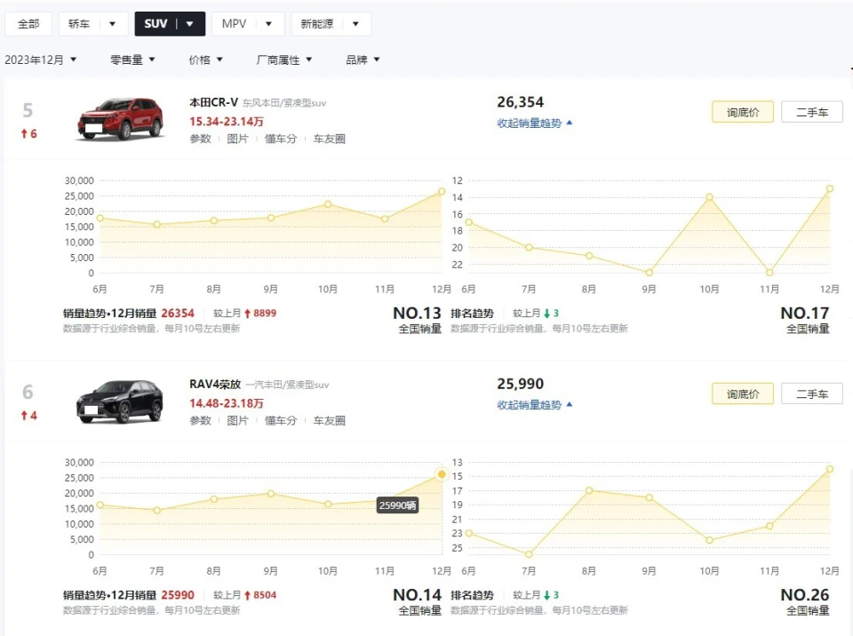853x636 pixels.
Task: Click the 10月 point on CR-V sales chart
Action: coord(328,204)
